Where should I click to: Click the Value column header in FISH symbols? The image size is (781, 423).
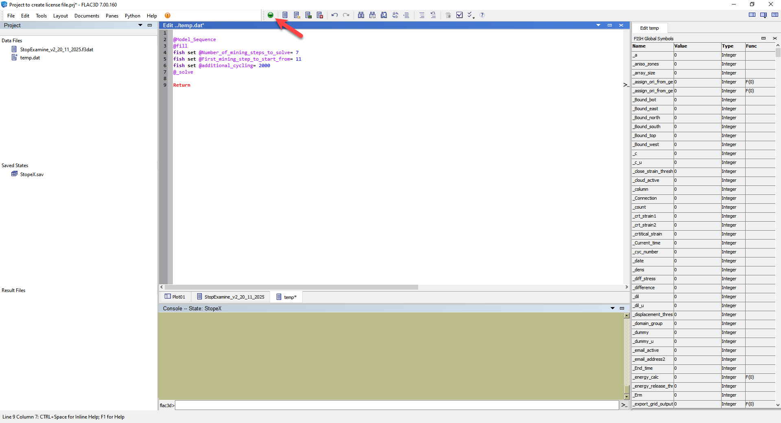[x=697, y=46]
